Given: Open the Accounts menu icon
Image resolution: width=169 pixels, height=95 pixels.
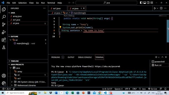Looking at the screenshot, I should 4,76.
